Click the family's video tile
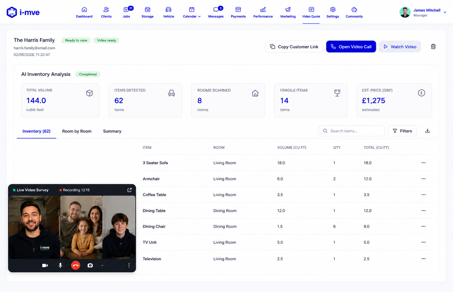This screenshot has width=453, height=292. 81,227
